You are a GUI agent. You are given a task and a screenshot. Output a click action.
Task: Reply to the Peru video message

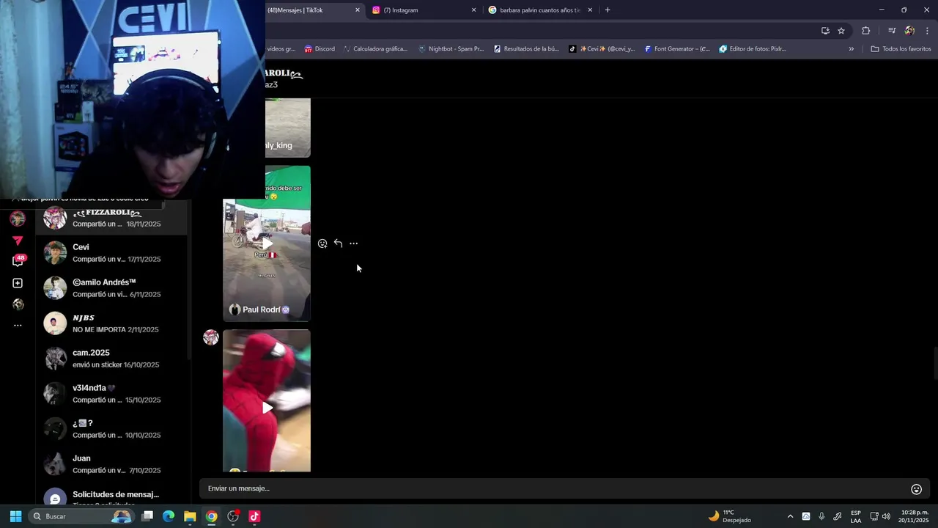tap(338, 243)
